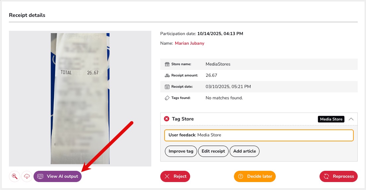This screenshot has width=366, height=190.
Task: Open Edit receipt
Action: [x=213, y=151]
